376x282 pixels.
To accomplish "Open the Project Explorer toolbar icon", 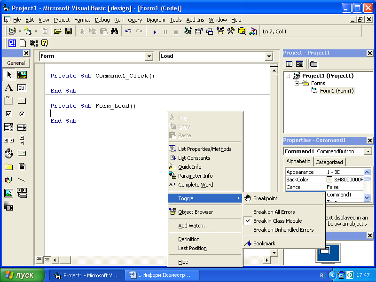I will [188, 31].
